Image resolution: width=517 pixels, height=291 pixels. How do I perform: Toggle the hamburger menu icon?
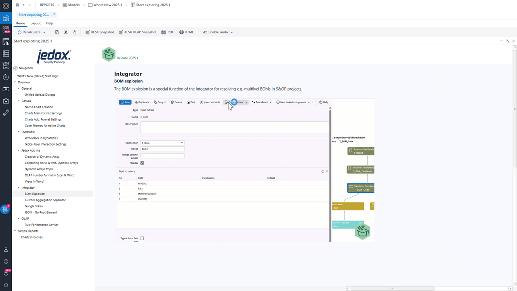17,4
